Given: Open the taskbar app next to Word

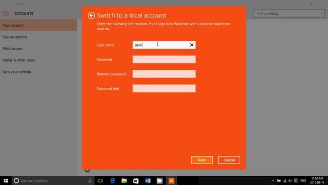Looking at the screenshot, I should tap(159, 180).
